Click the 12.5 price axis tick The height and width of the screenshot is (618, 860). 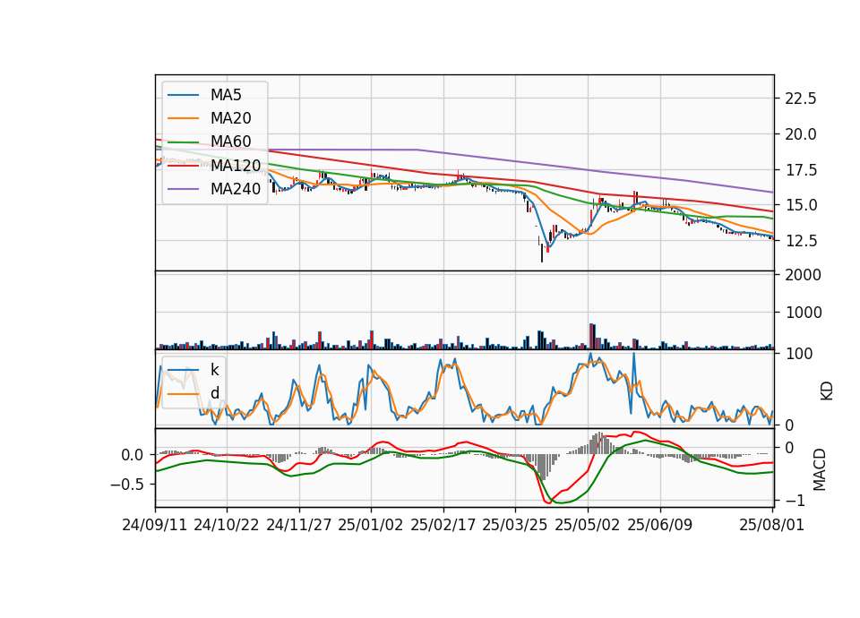click(801, 241)
